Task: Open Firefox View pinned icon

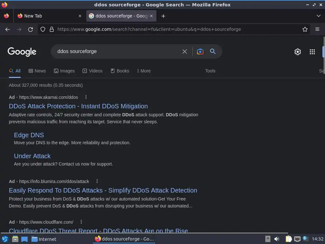Action: [6, 16]
